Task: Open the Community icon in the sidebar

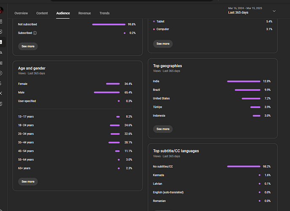Action: coord(1,52)
